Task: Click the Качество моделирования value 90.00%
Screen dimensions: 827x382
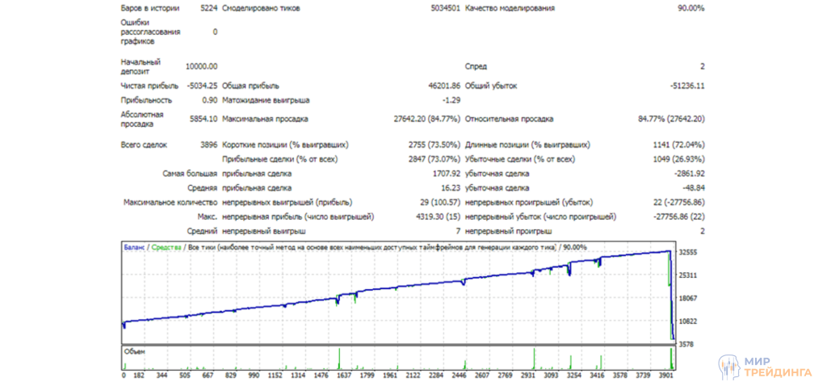Action: click(x=690, y=8)
